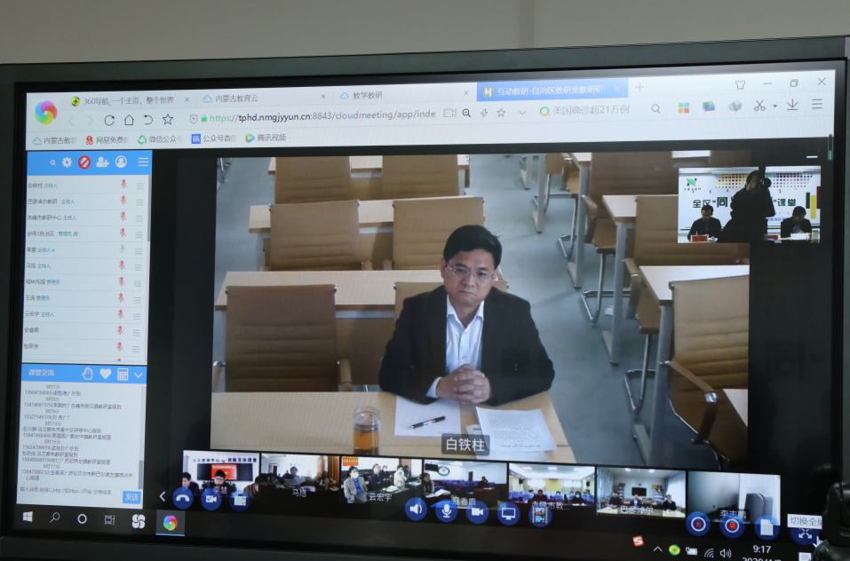The image size is (850, 561).
Task: Open the 微信公众 bookmark
Action: pyautogui.click(x=159, y=139)
